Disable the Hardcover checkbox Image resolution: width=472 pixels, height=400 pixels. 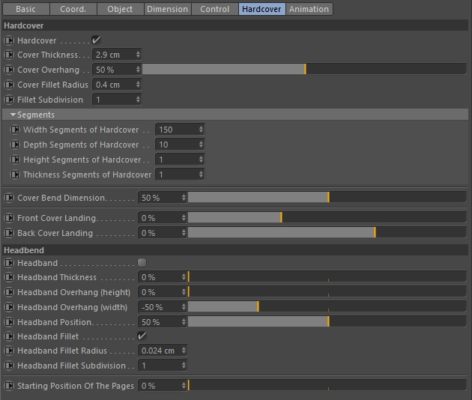[96, 40]
